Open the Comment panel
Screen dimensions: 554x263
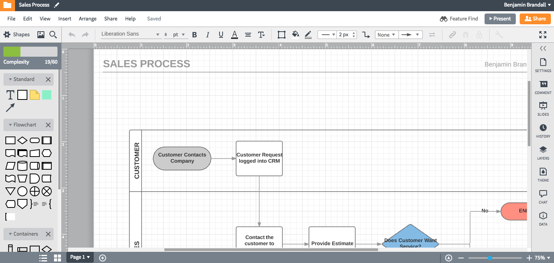coord(543,88)
